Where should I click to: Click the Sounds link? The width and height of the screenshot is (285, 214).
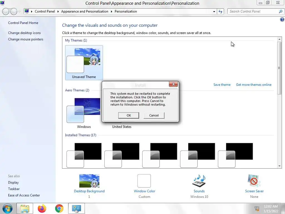click(x=199, y=191)
